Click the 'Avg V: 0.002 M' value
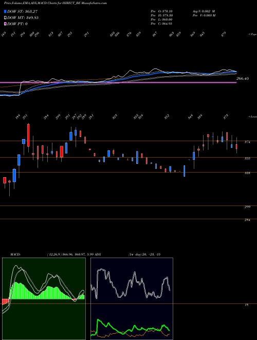Screen dimensions: 257x340 click(x=203, y=11)
